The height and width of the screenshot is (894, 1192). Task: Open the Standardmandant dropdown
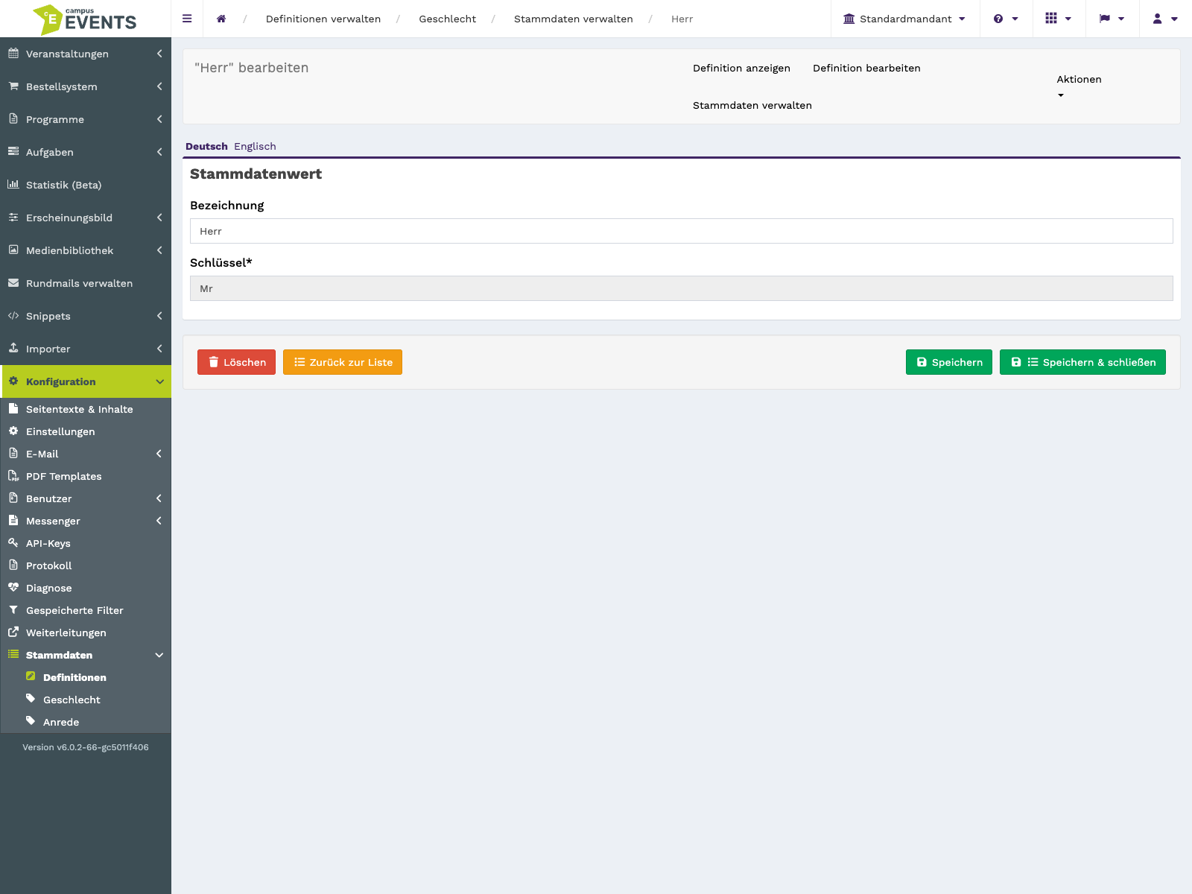(904, 19)
